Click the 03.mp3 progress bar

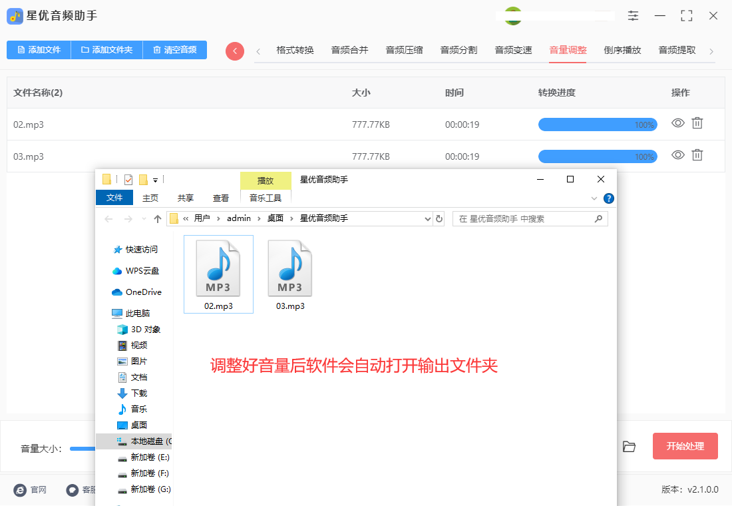(598, 156)
